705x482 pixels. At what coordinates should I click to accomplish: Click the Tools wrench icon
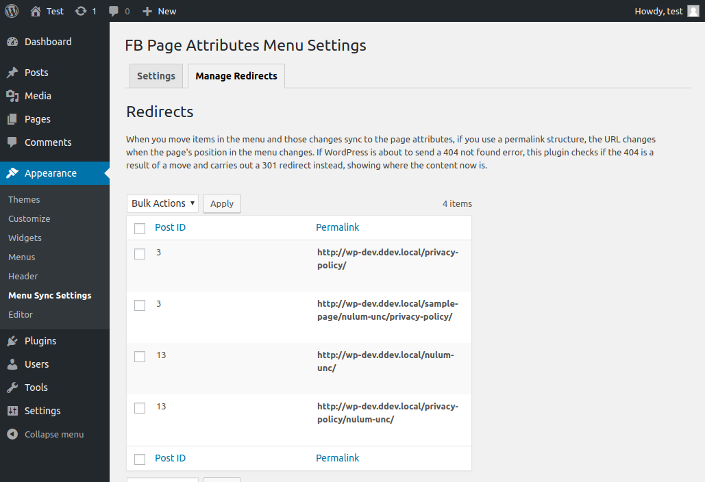point(12,388)
